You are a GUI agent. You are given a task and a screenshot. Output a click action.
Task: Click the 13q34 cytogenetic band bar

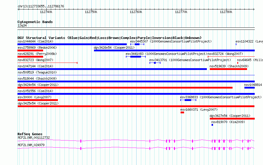coord(136,29)
